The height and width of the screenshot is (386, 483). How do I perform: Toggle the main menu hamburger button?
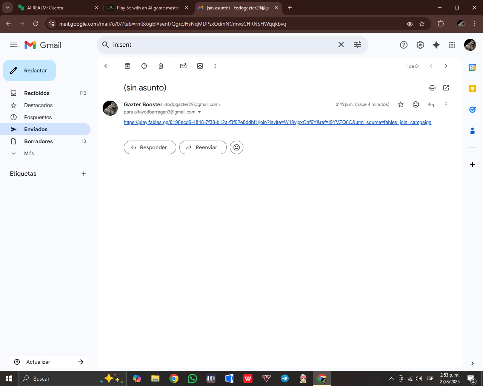click(x=14, y=45)
